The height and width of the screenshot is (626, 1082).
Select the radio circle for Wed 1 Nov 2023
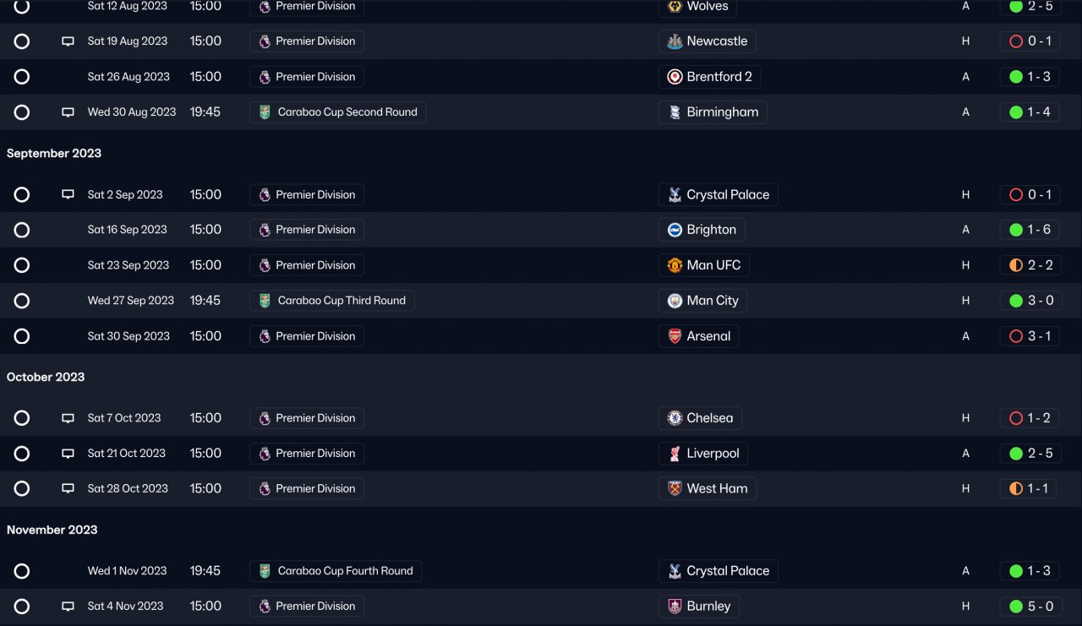click(22, 571)
